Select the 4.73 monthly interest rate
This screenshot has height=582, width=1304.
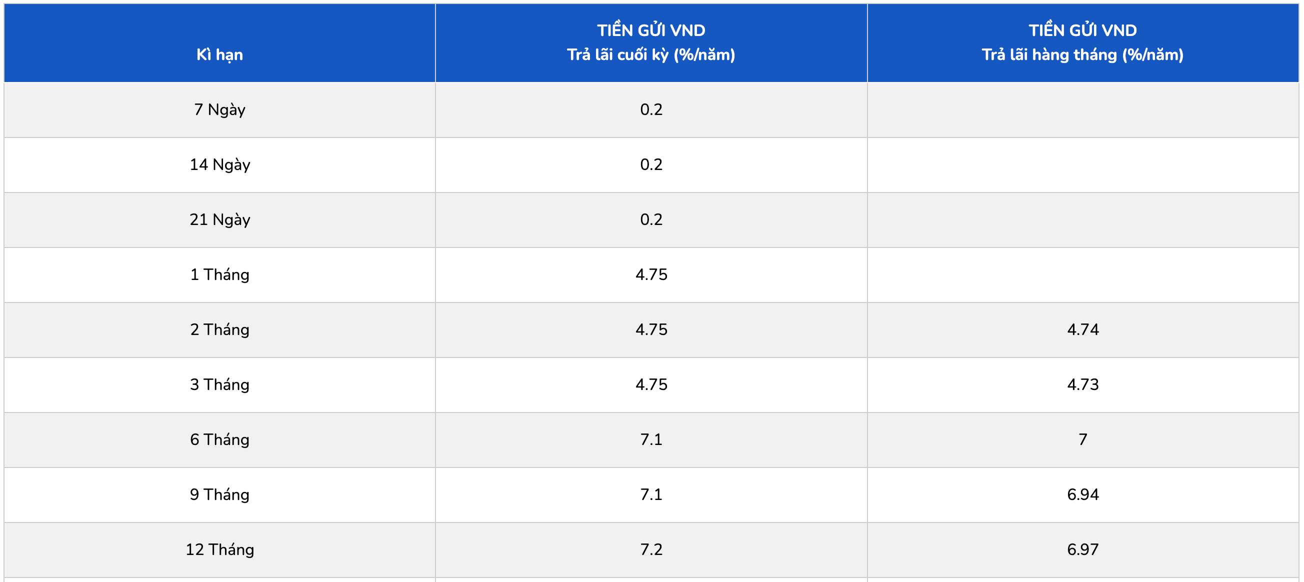pyautogui.click(x=1083, y=384)
